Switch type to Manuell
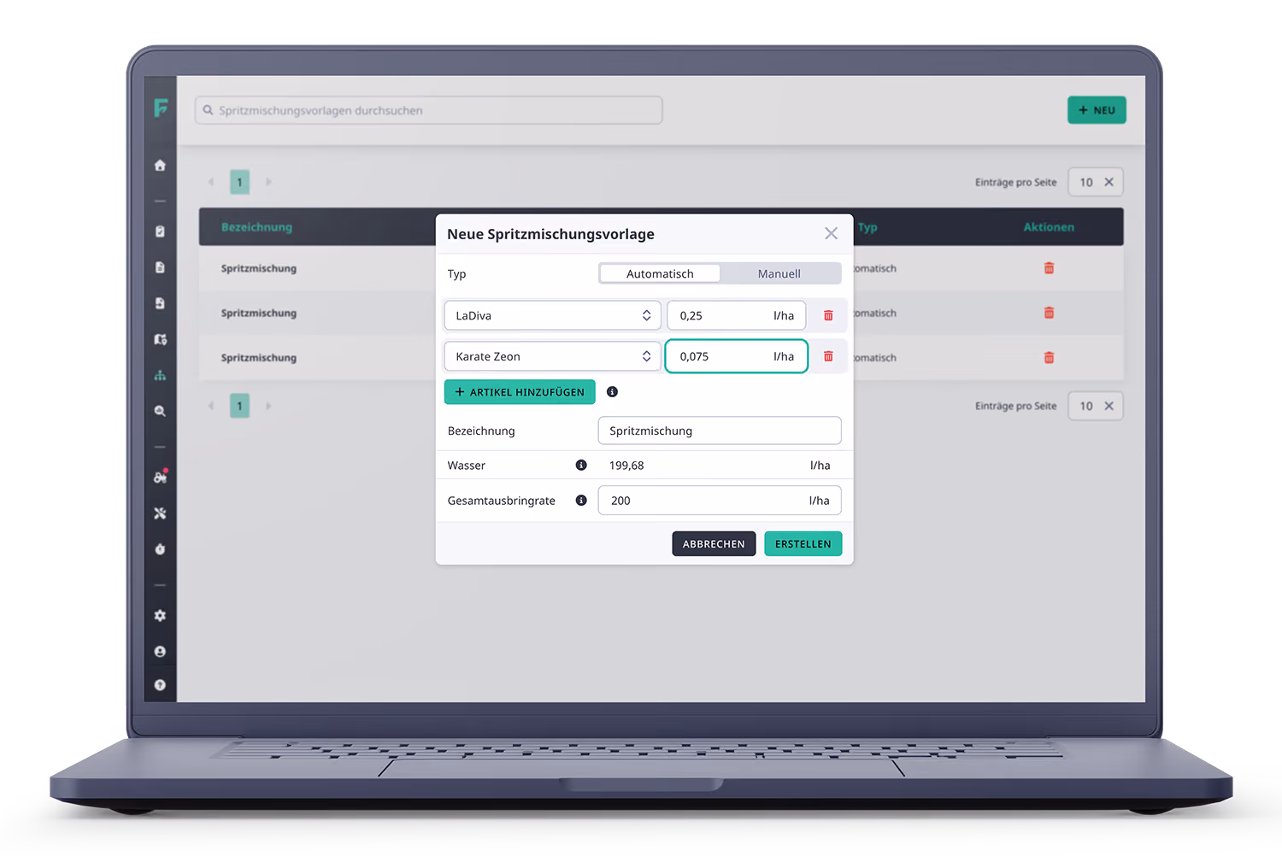1282x856 pixels. pos(779,273)
